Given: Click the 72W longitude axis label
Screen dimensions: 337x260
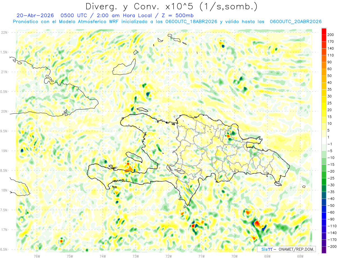Looking at the screenshot, I should click(x=168, y=256).
